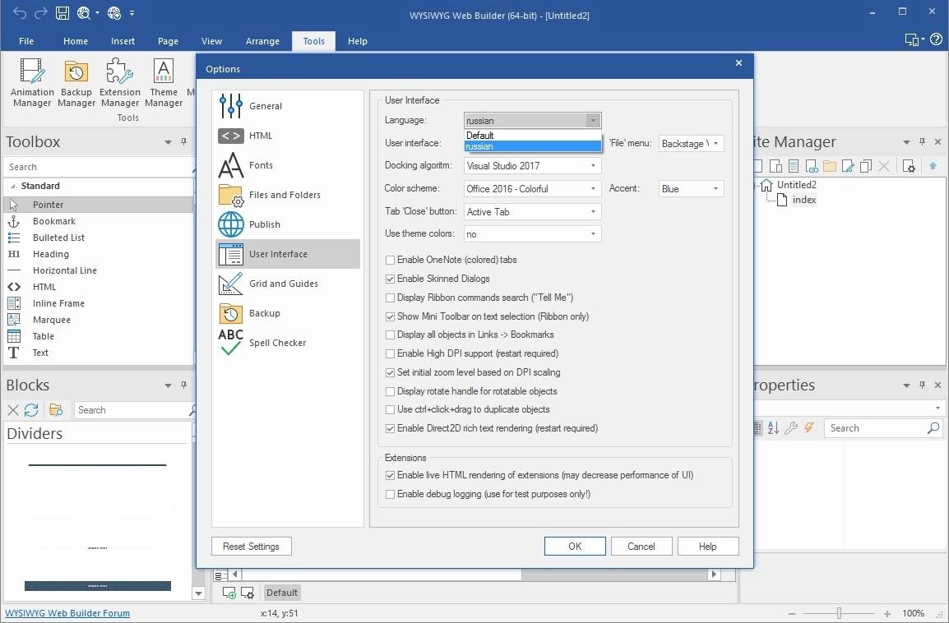Select HTML options category
Screen dimensions: 949x623
pyautogui.click(x=288, y=136)
